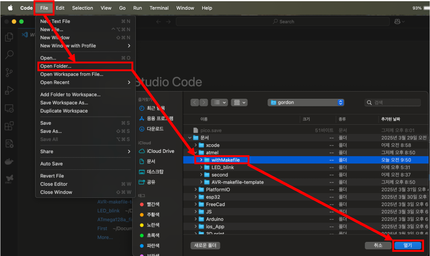Image resolution: width=430 pixels, height=256 pixels.
Task: Choose Close Editor menu item
Action: click(x=85, y=184)
